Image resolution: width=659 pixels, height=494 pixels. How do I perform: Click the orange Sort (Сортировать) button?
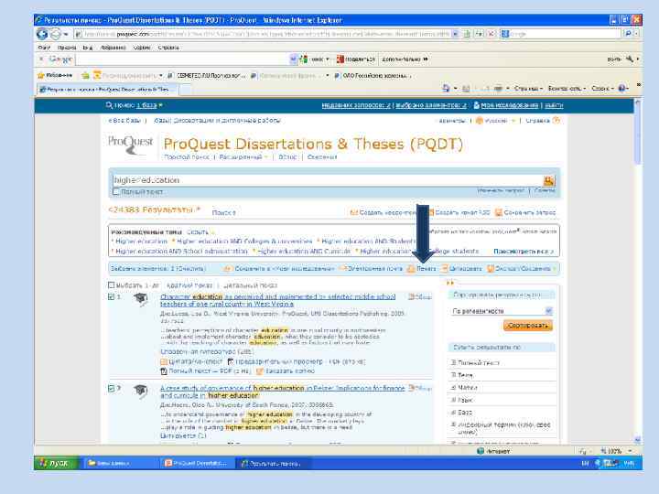click(528, 326)
